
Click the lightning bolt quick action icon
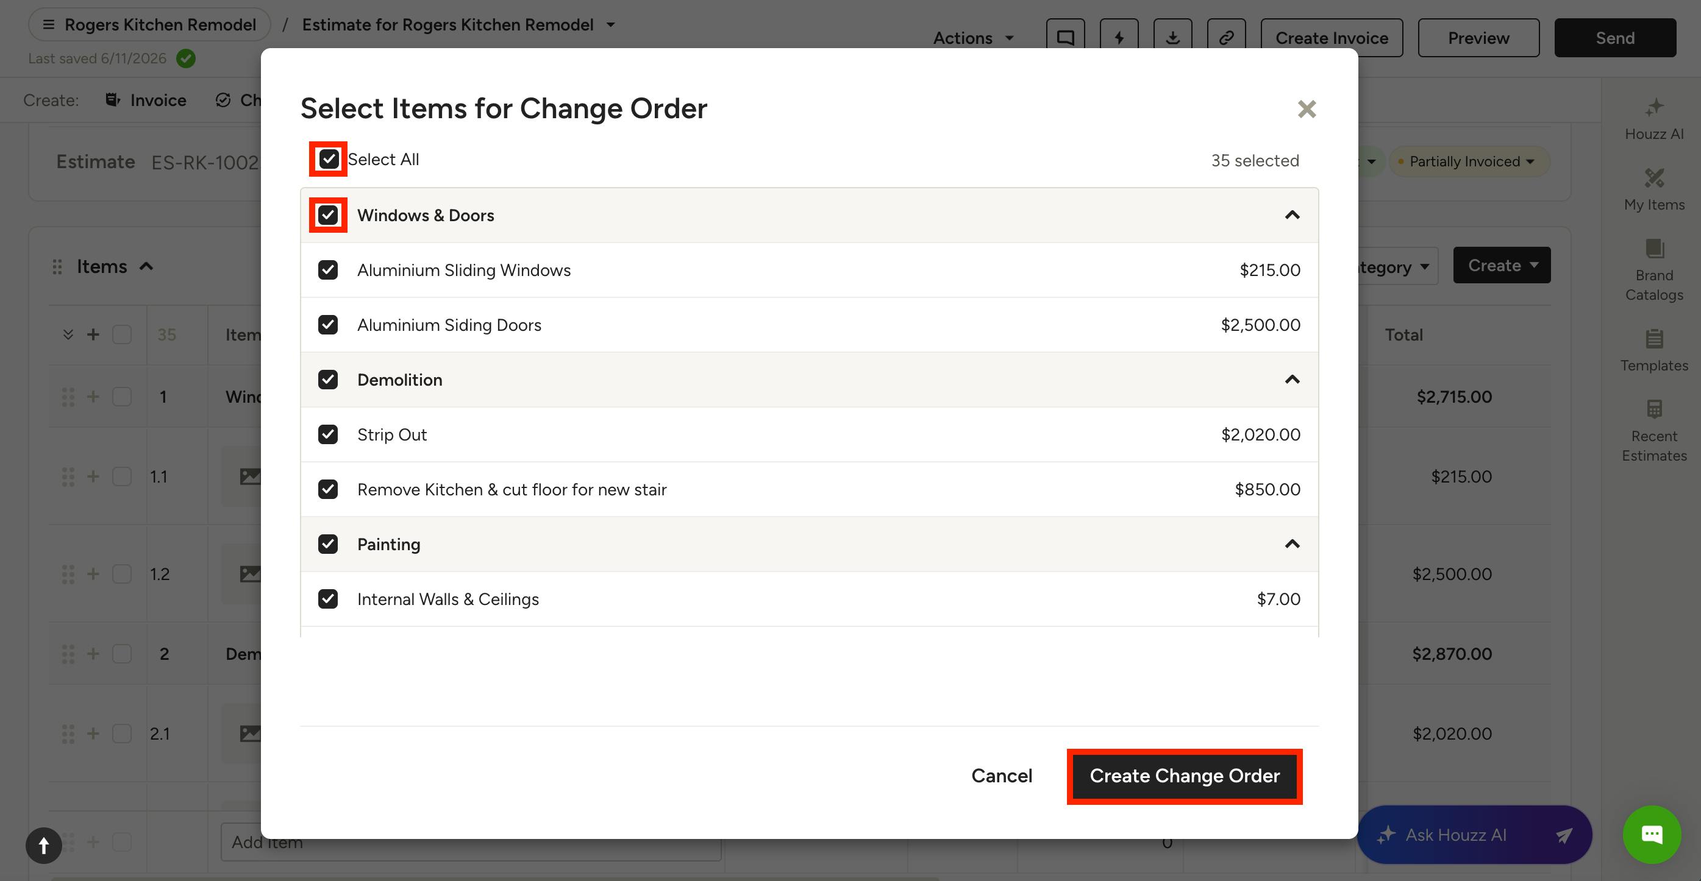pos(1119,38)
